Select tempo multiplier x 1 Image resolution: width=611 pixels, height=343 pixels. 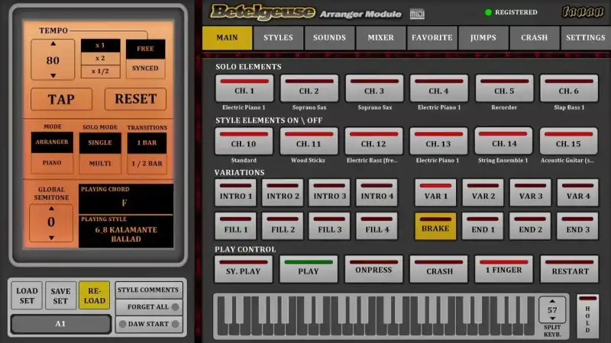(x=101, y=46)
